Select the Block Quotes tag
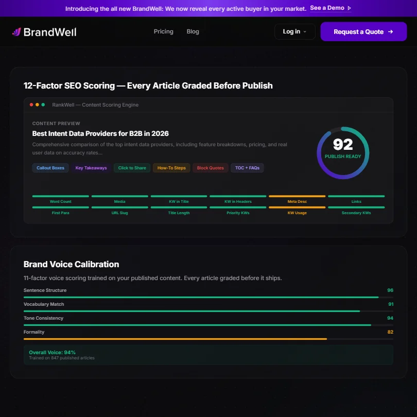417x417 pixels. 210,168
